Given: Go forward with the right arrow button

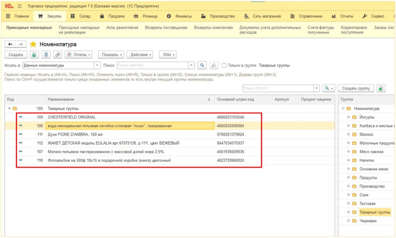Looking at the screenshot, I should pos(21,44).
